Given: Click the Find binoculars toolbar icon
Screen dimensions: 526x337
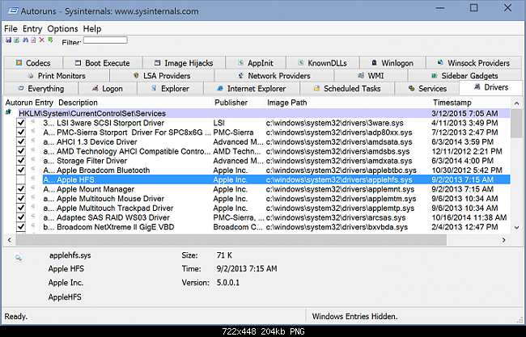Looking at the screenshot, I should (25, 40).
